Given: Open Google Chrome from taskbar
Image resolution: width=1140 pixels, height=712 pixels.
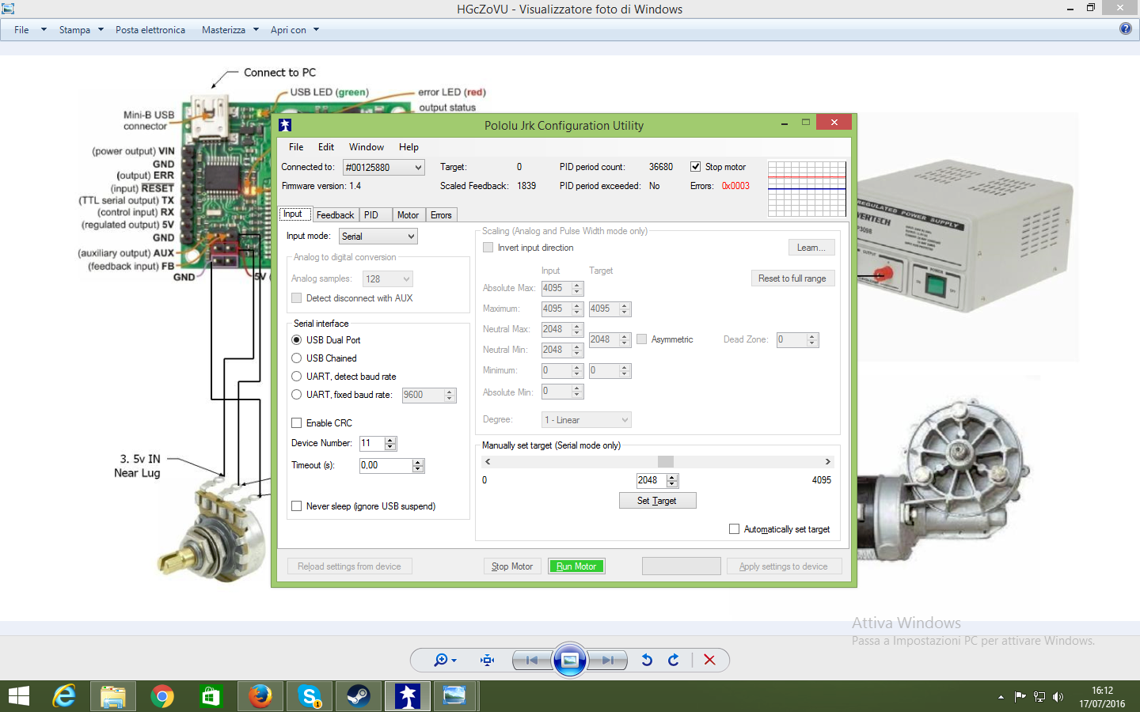Looking at the screenshot, I should click(162, 696).
